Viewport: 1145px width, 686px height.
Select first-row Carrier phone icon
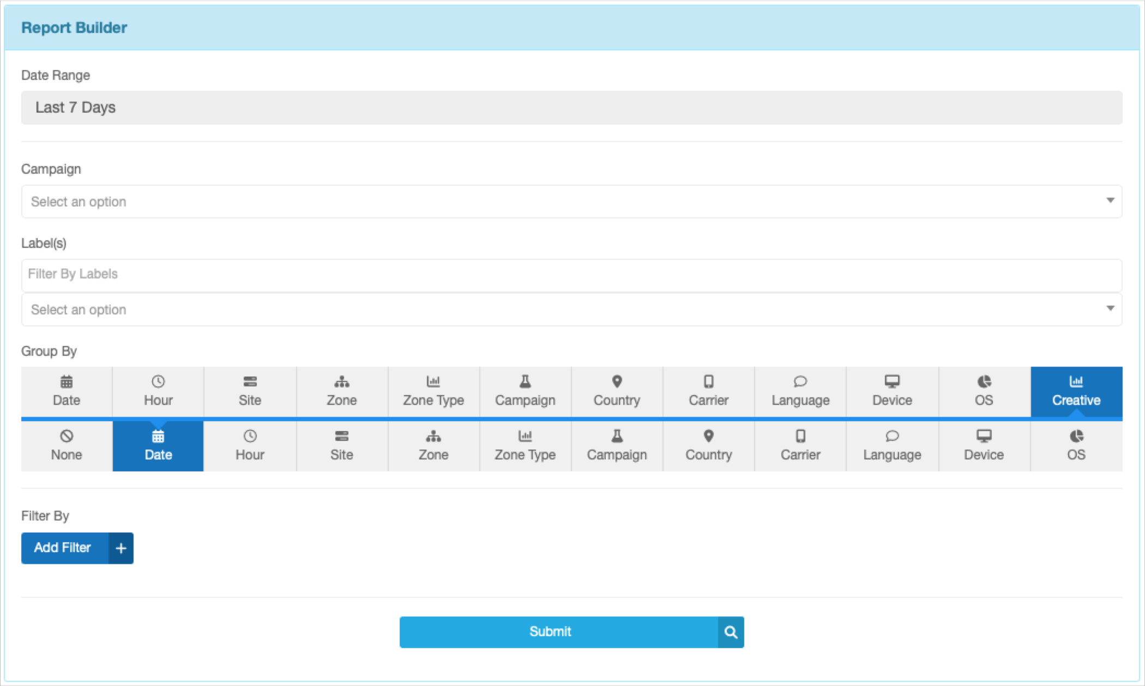click(x=708, y=381)
